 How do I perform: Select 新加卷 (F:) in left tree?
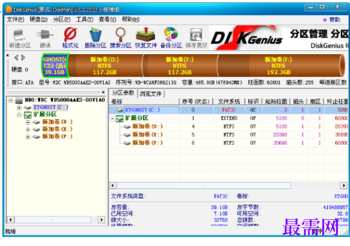point(57,137)
